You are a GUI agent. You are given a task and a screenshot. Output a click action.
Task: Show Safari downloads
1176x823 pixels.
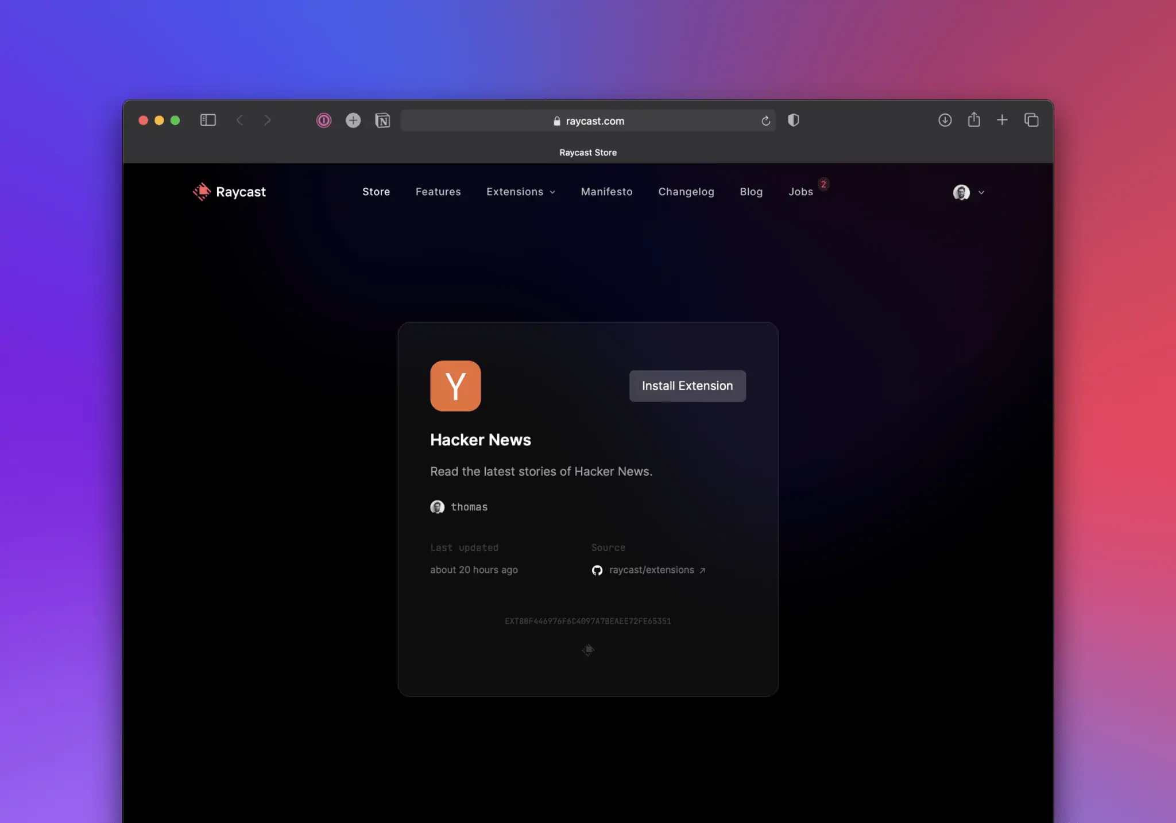[x=945, y=121]
